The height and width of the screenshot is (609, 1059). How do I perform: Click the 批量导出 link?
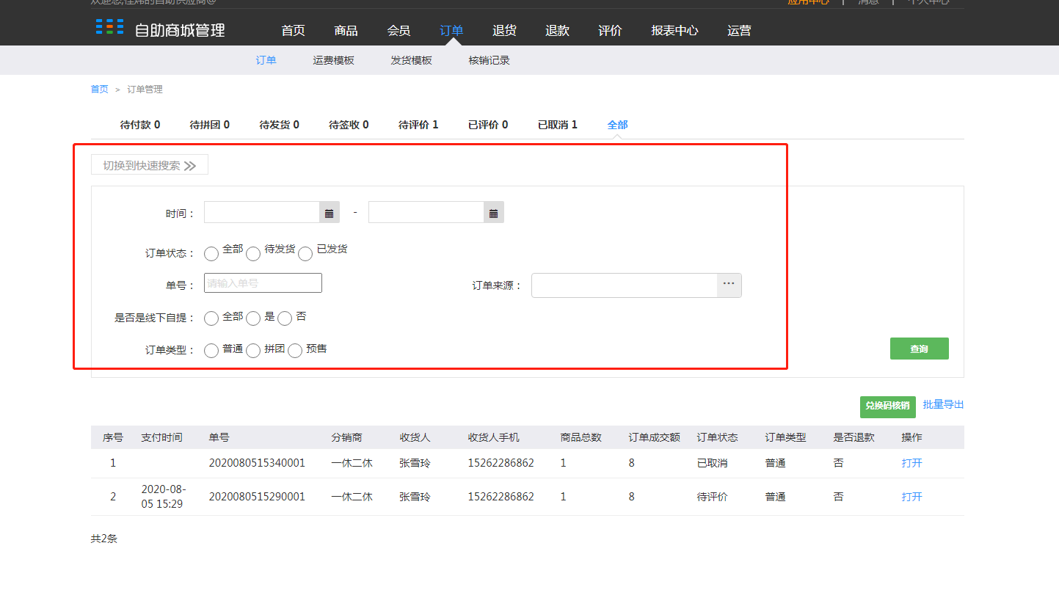pyautogui.click(x=943, y=404)
